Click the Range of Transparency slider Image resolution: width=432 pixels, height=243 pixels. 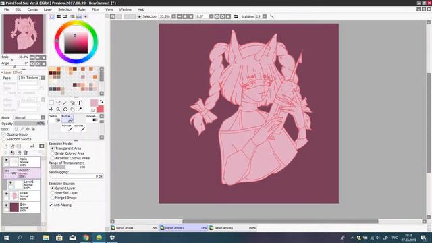click(x=67, y=167)
